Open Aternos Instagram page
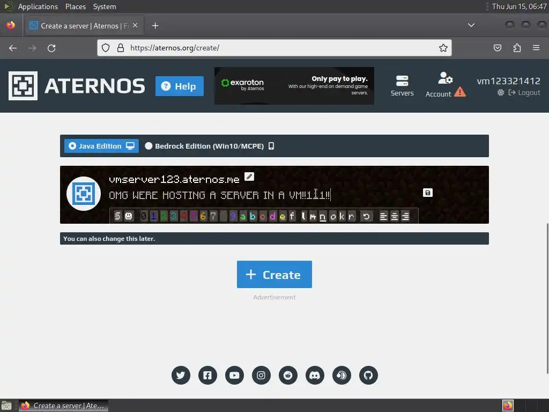 point(261,375)
